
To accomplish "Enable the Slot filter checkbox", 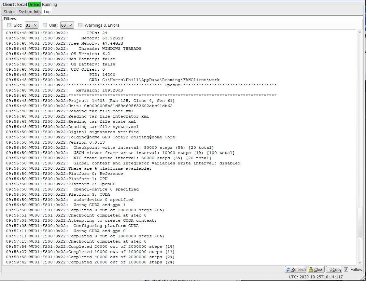I will point(9,25).
